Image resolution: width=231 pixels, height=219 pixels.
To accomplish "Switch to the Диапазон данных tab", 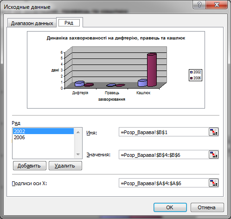I will [32, 23].
